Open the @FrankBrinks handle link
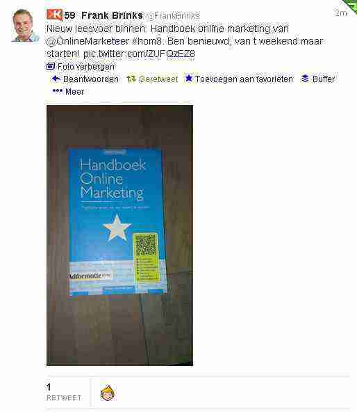 (173, 16)
